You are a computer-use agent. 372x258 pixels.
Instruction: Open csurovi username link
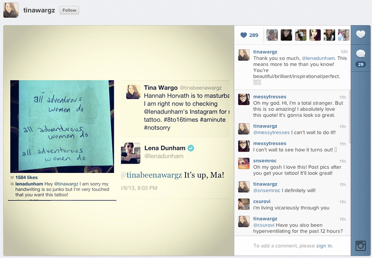262,201
